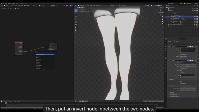Toggle Bind To Vertex Groups checkbox

[180, 56]
